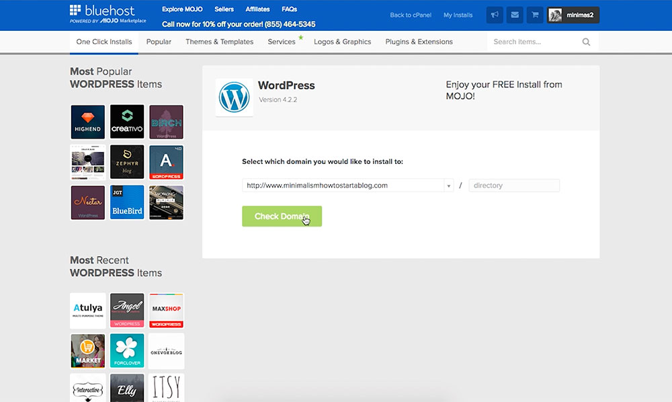The image size is (672, 402).
Task: Open the Nectar WordPress theme thumbnail
Action: [88, 203]
